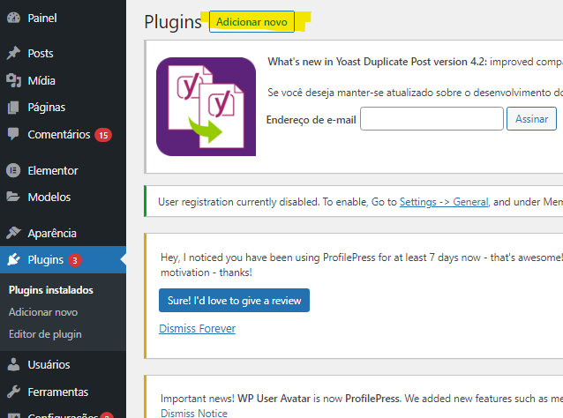Click the Modelos folder icon
This screenshot has width=563, height=418.
pyautogui.click(x=13, y=198)
